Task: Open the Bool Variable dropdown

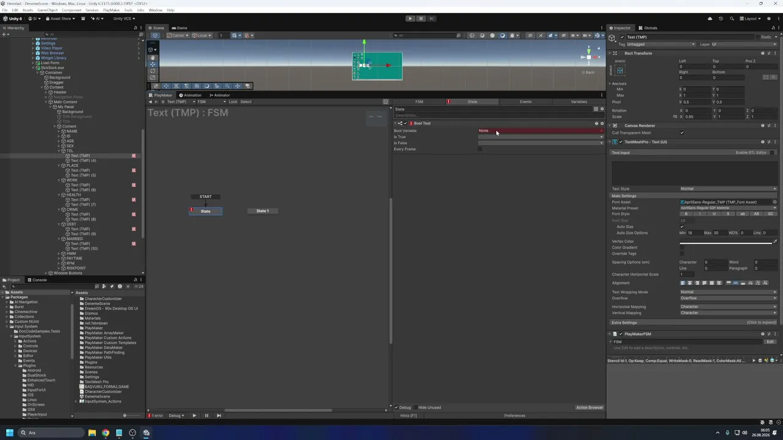Action: pos(541,131)
